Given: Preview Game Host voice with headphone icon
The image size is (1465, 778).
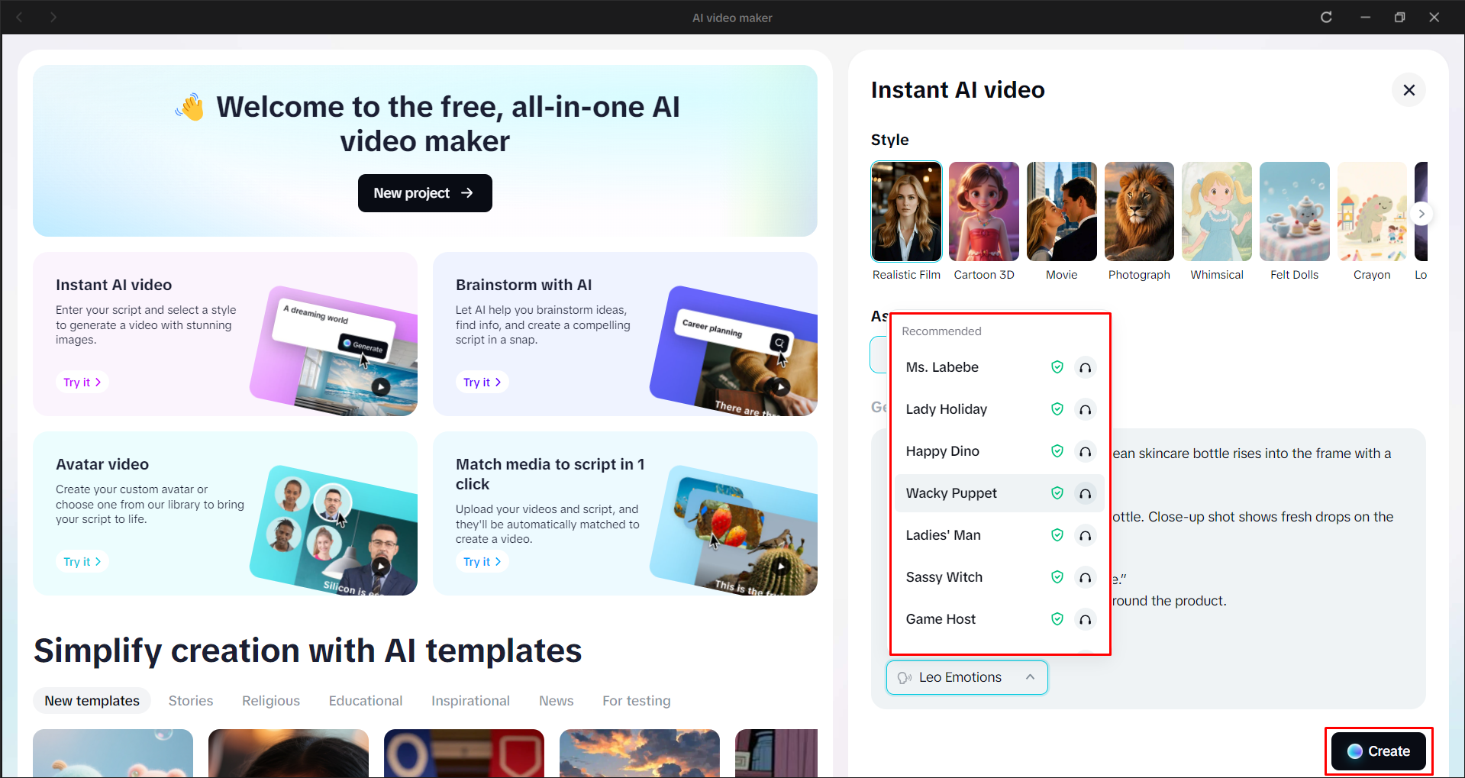Looking at the screenshot, I should (1085, 619).
